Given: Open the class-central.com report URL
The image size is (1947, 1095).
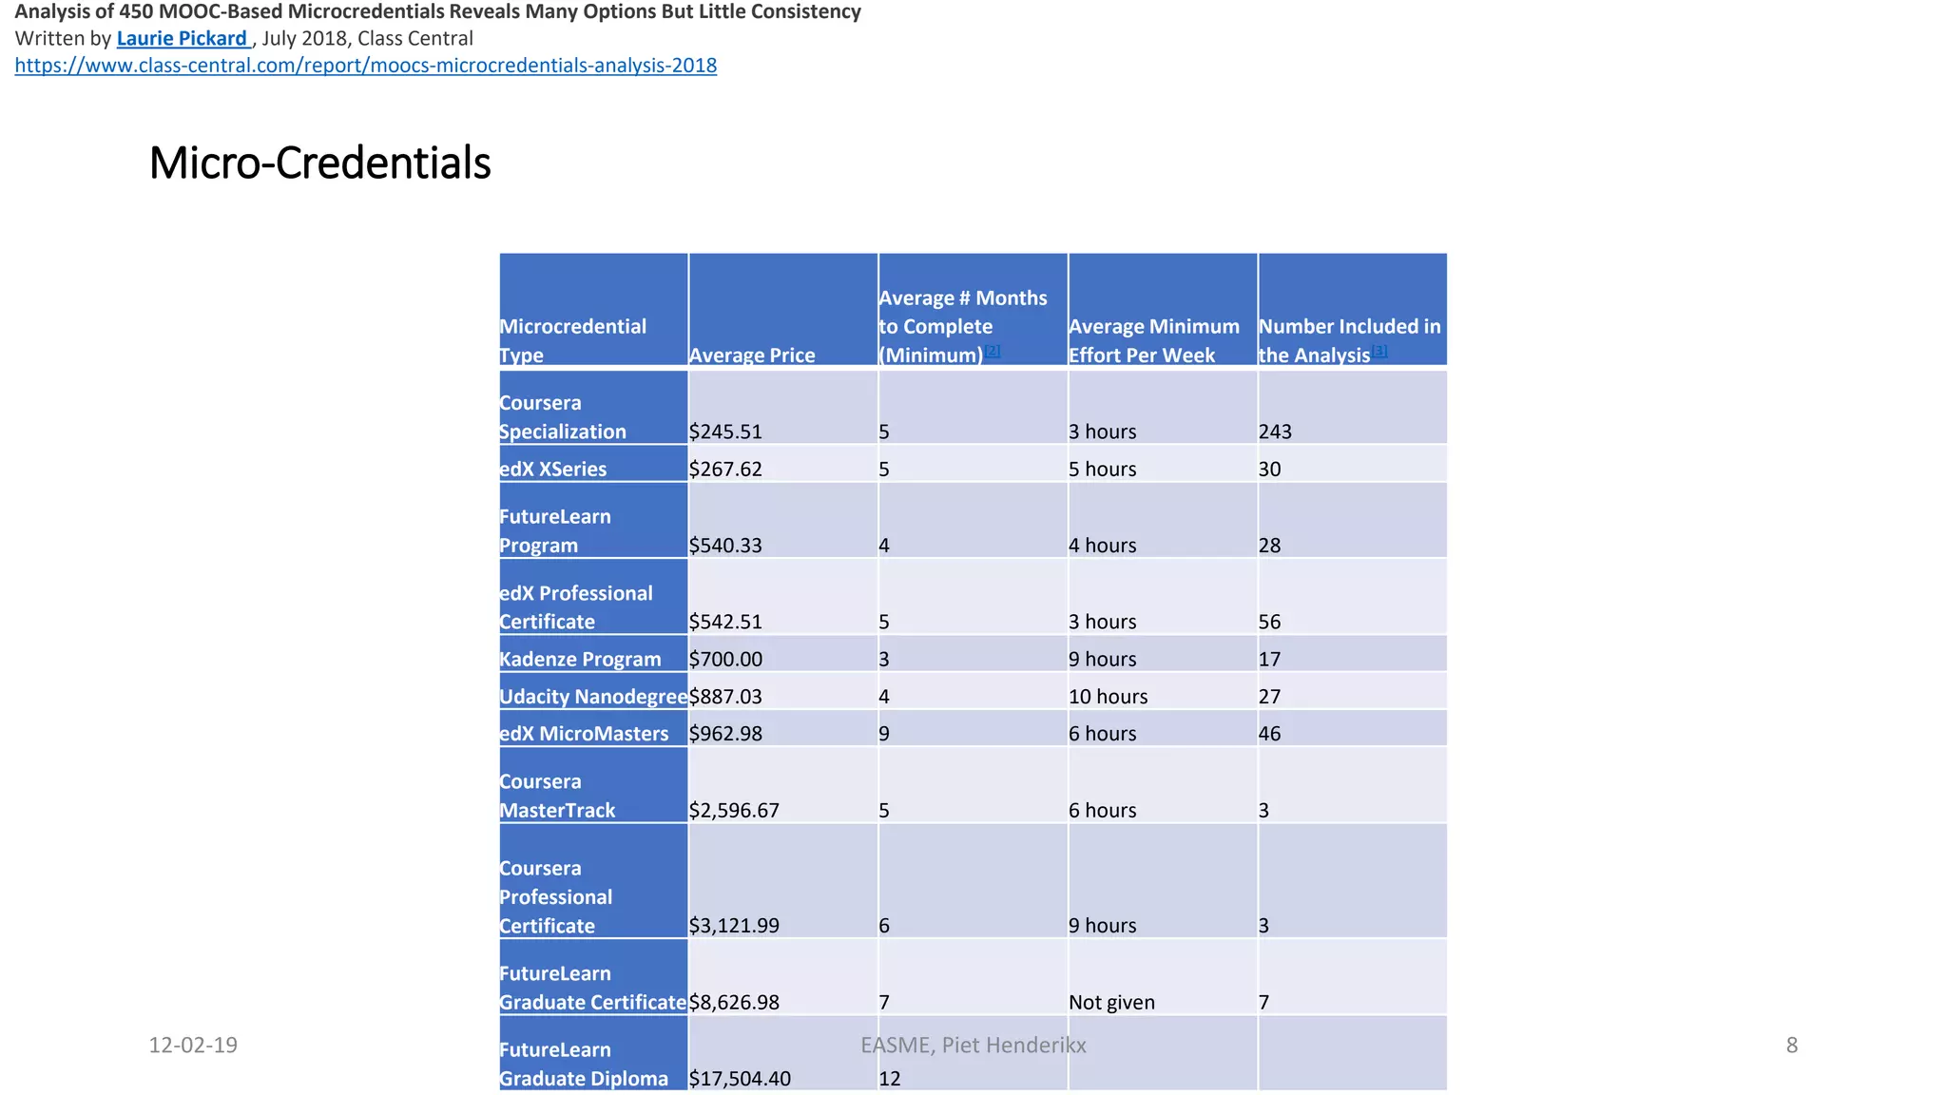Looking at the screenshot, I should tap(366, 66).
